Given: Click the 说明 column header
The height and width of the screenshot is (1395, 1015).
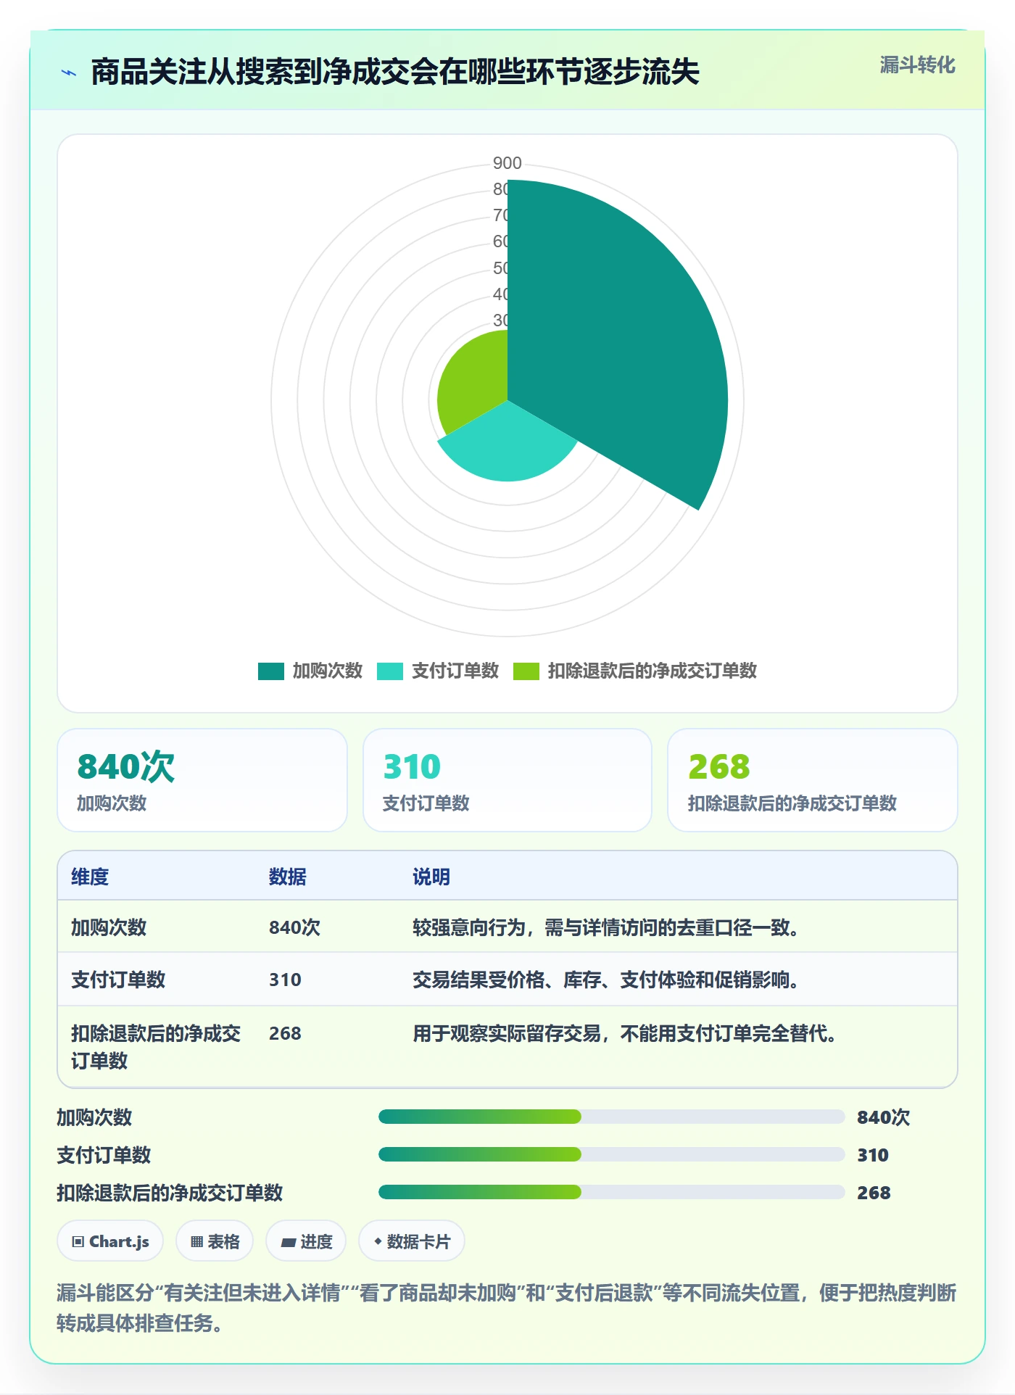Looking at the screenshot, I should point(431,877).
